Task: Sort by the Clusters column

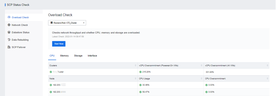Action: click(135, 65)
